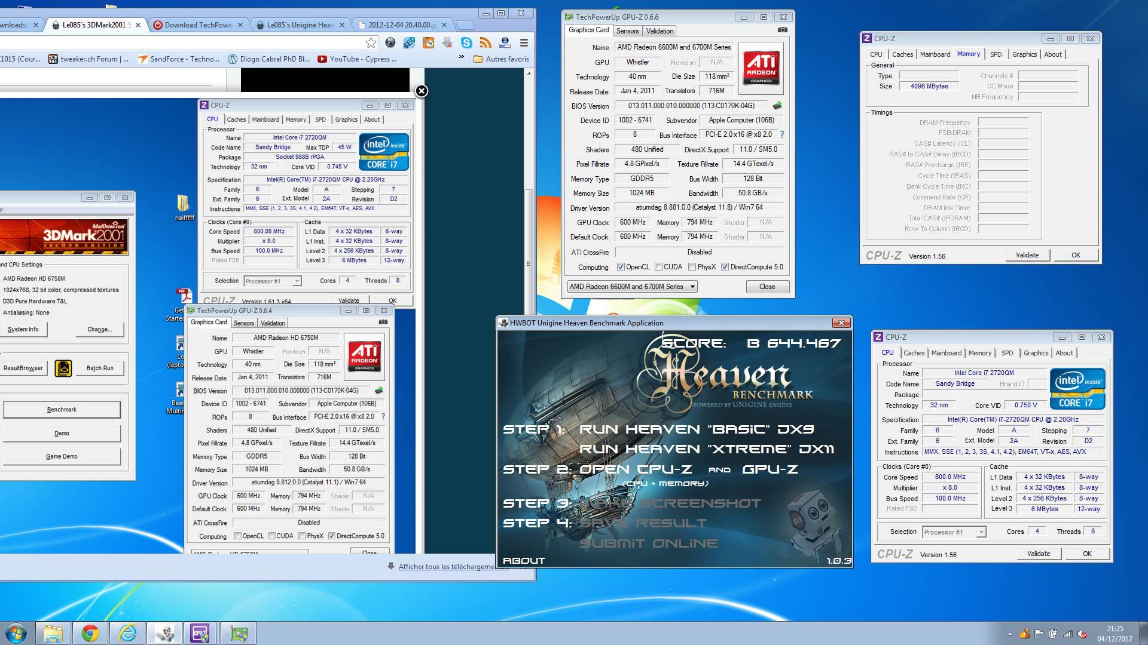Screen dimensions: 1148x645
Task: Switch to GPU-Z via its taskbar icon
Action: click(239, 633)
